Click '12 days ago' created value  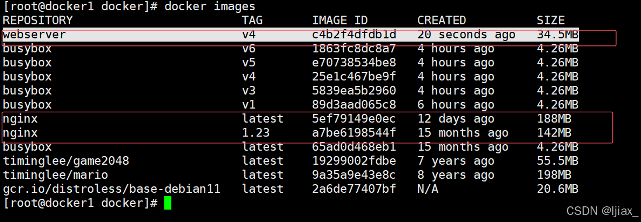(456, 119)
